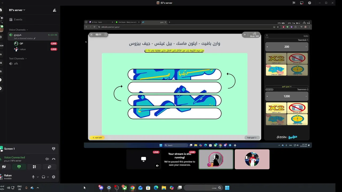Viewport: 342px width, 192px height.
Task: Toggle the camera on
Action: point(4,167)
